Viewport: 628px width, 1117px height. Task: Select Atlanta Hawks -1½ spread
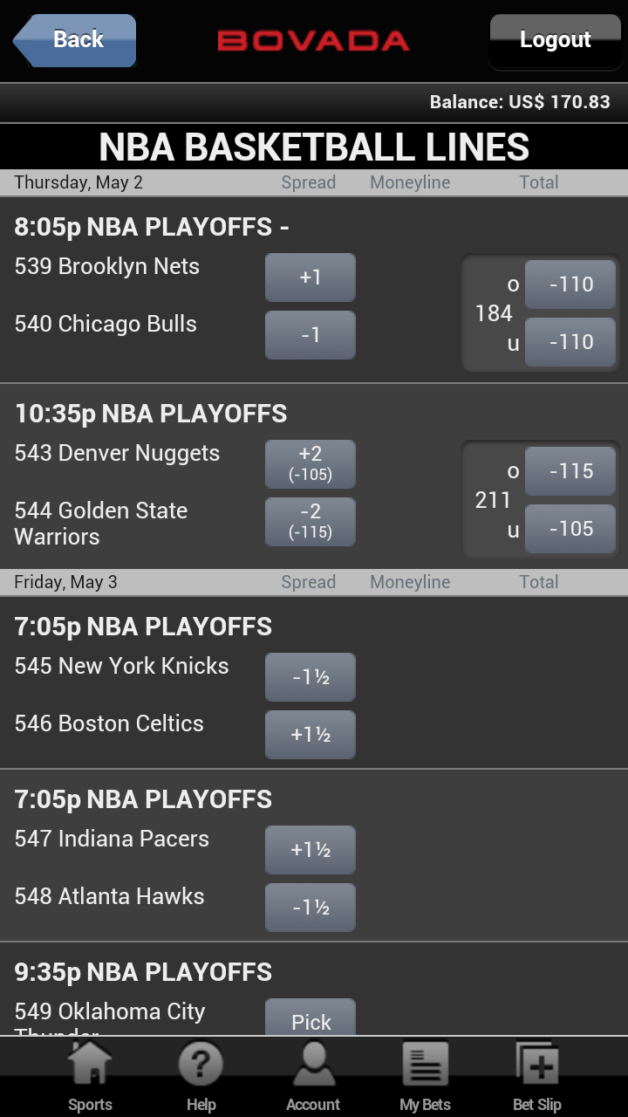pos(311,908)
